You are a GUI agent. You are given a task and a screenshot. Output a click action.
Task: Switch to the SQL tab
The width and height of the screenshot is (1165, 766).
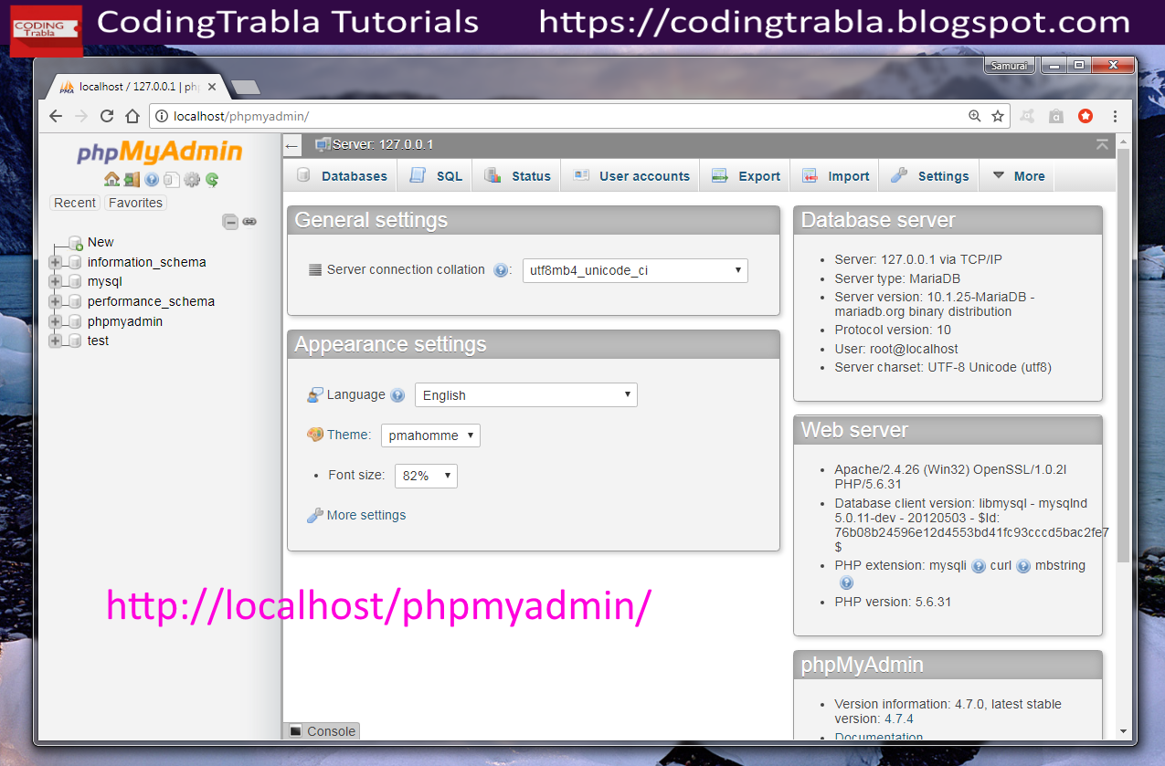435,176
